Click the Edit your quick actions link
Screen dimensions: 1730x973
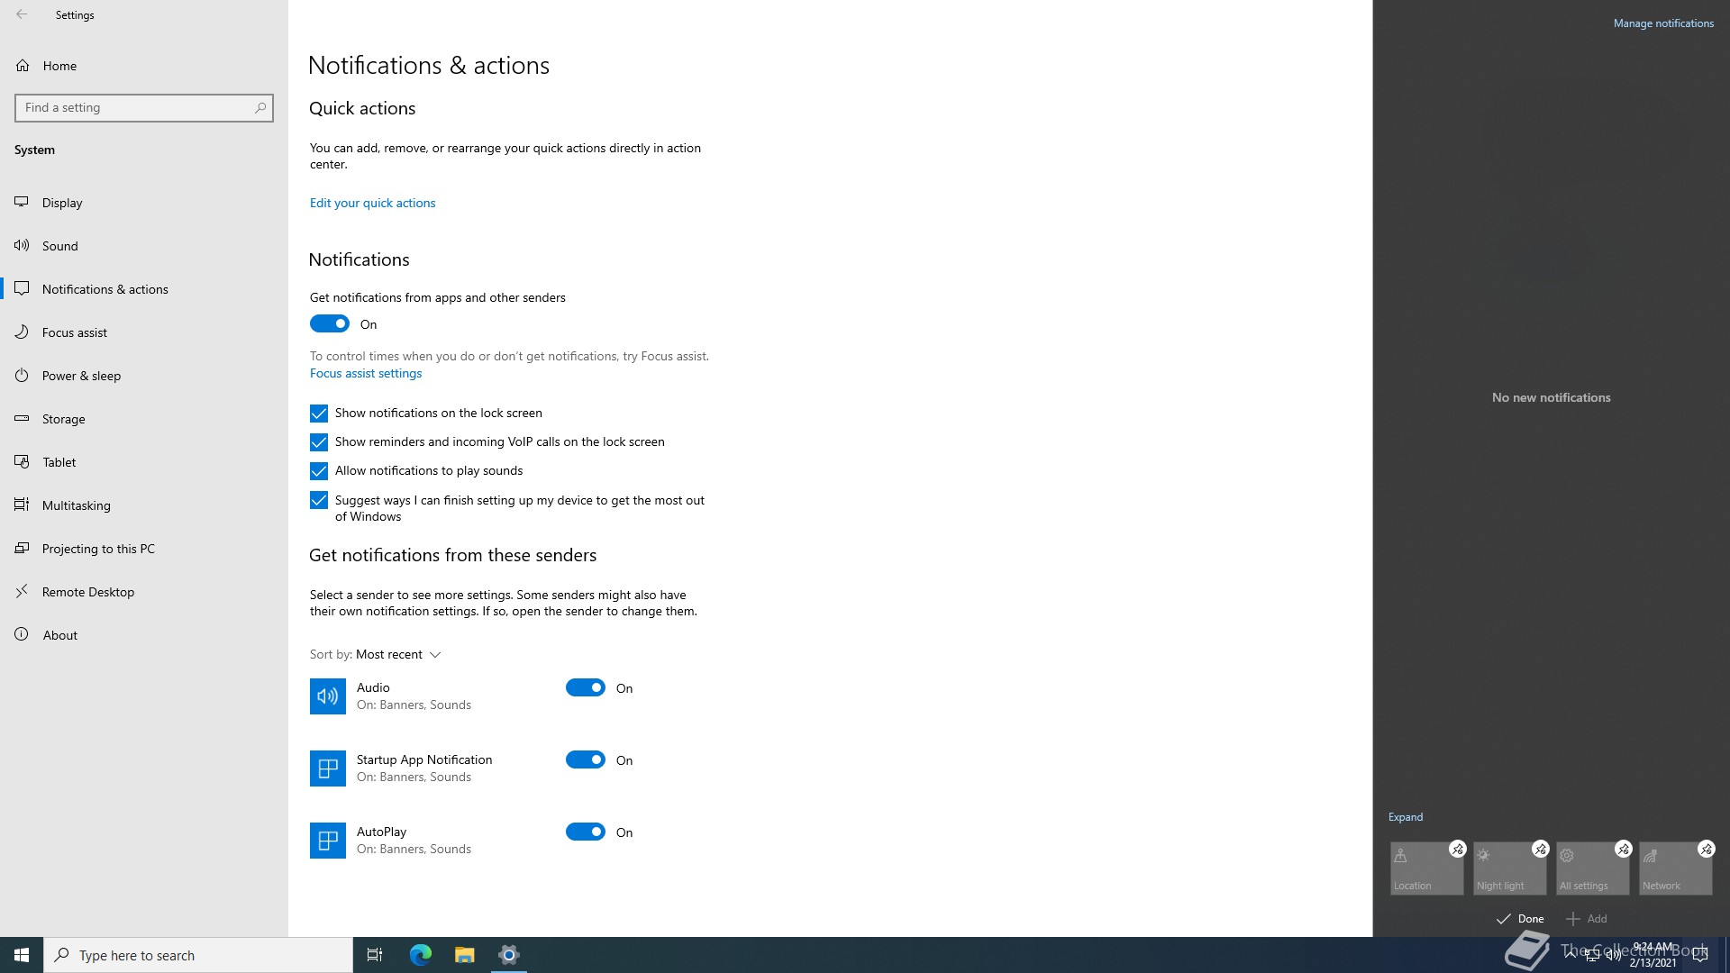[x=372, y=204]
